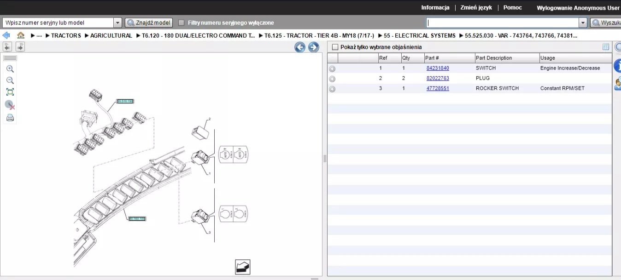This screenshot has width=621, height=280.
Task: Expand the row for SWITCH part
Action: (x=332, y=69)
